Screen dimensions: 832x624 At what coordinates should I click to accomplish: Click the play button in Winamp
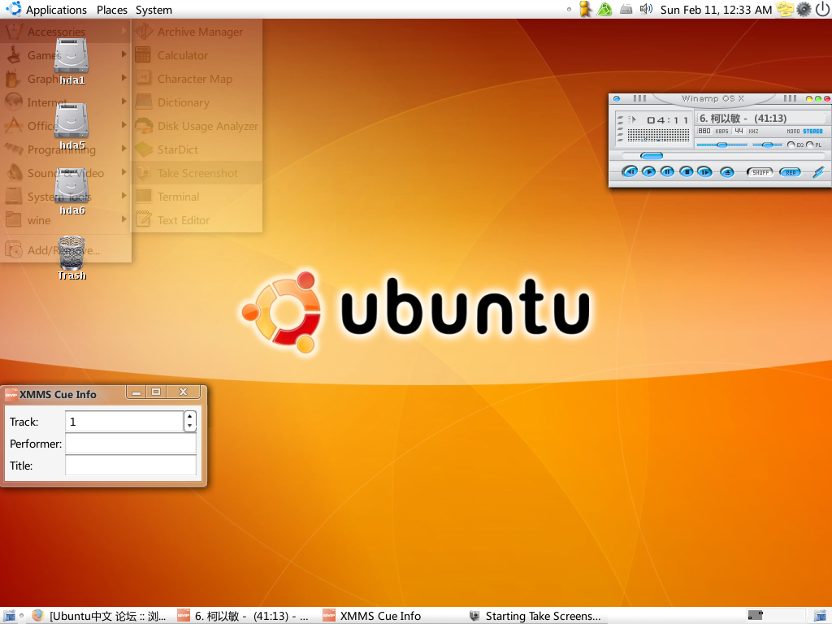(648, 172)
